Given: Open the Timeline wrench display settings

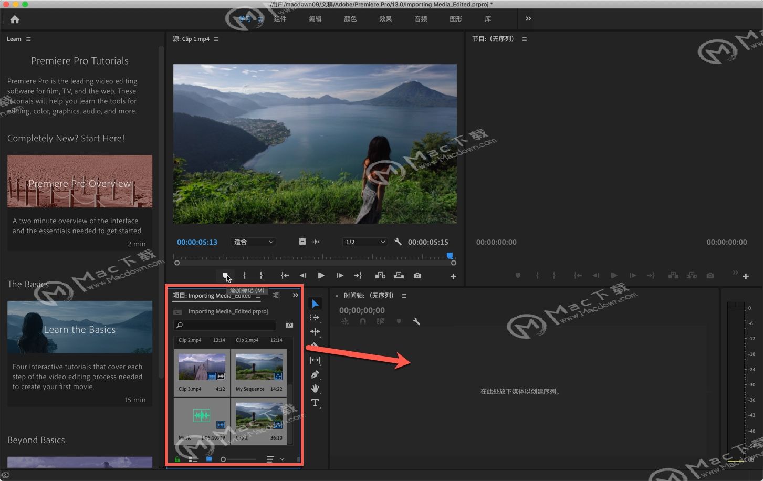Looking at the screenshot, I should 416,321.
